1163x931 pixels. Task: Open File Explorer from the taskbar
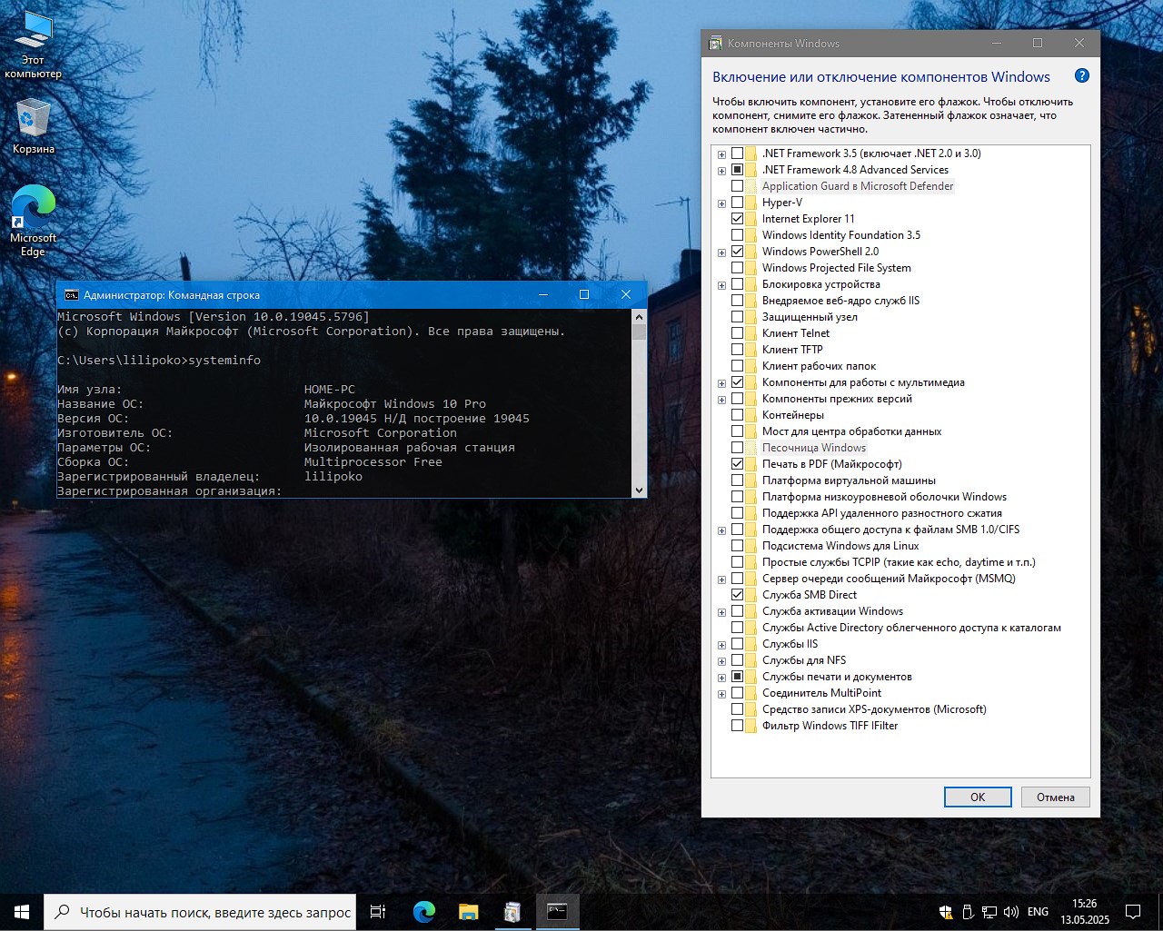coord(468,912)
